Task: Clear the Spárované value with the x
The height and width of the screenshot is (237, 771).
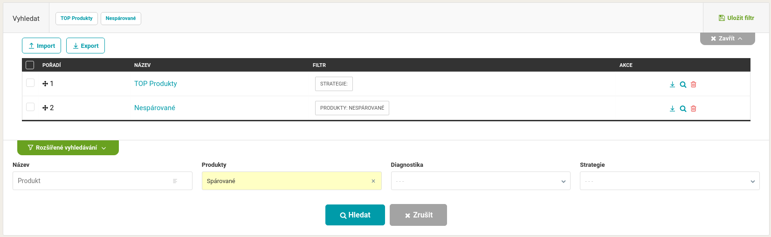Action: (x=373, y=181)
